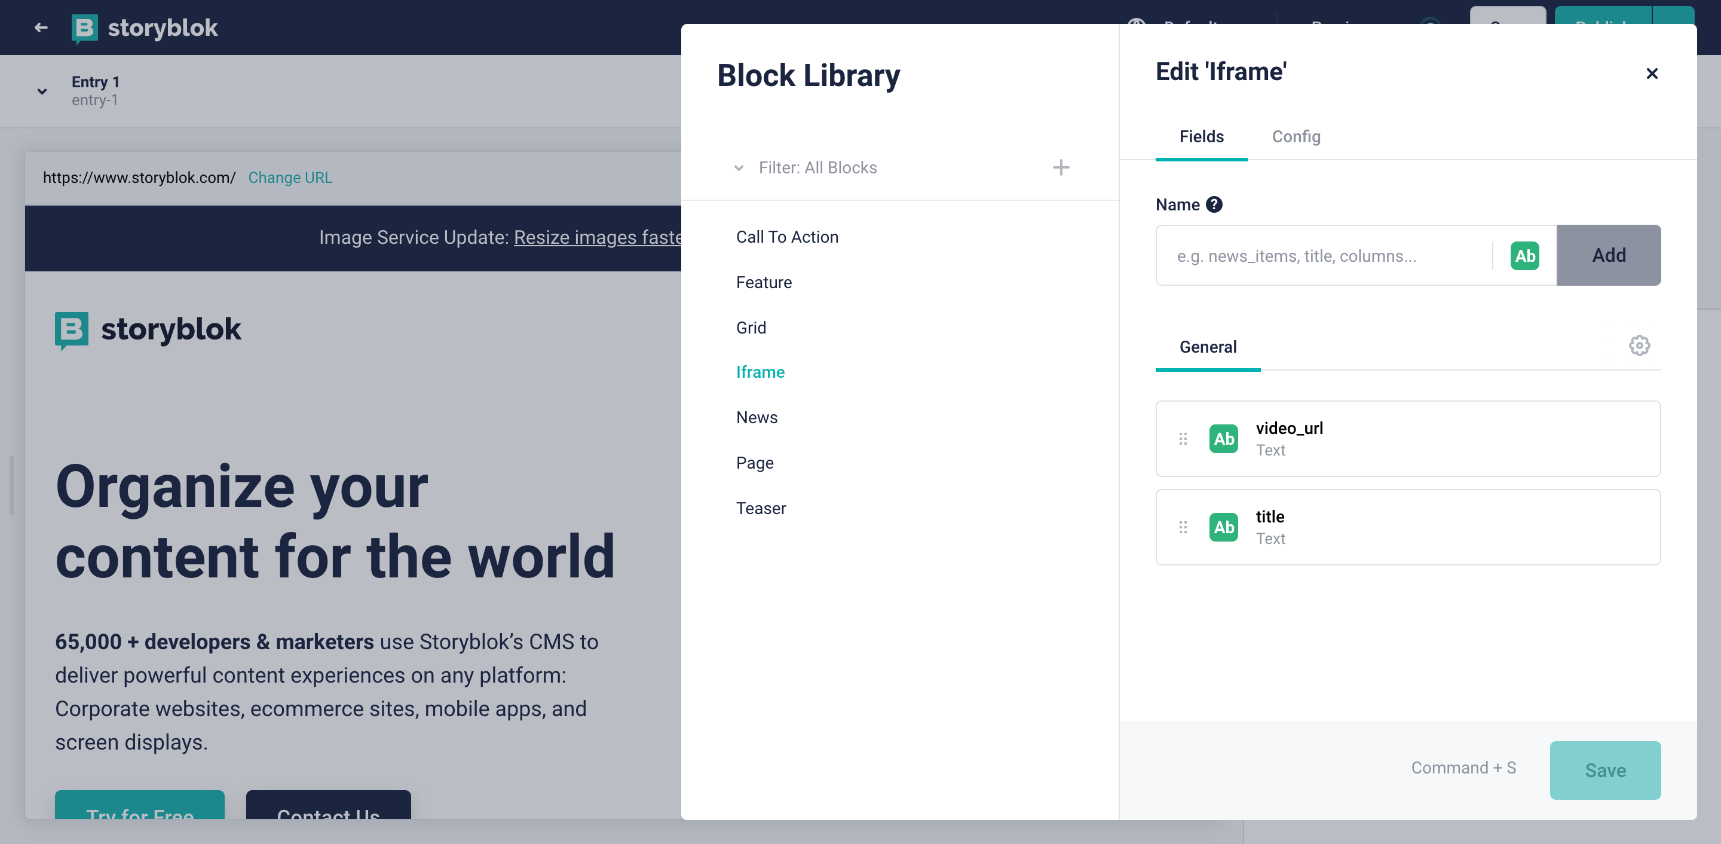This screenshot has width=1721, height=844.
Task: Click drag handle of title field
Action: [1183, 527]
